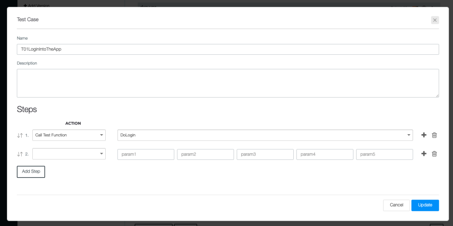Image resolution: width=453 pixels, height=226 pixels.
Task: Add a step after step 2 with plus icon
Action: click(x=424, y=154)
